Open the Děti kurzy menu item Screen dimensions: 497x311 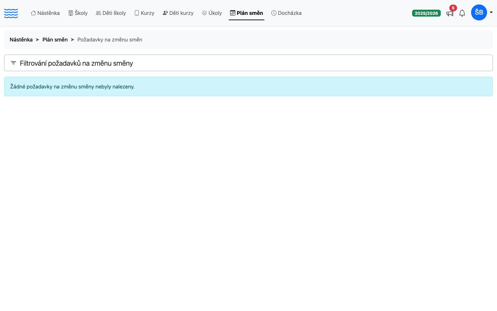178,13
